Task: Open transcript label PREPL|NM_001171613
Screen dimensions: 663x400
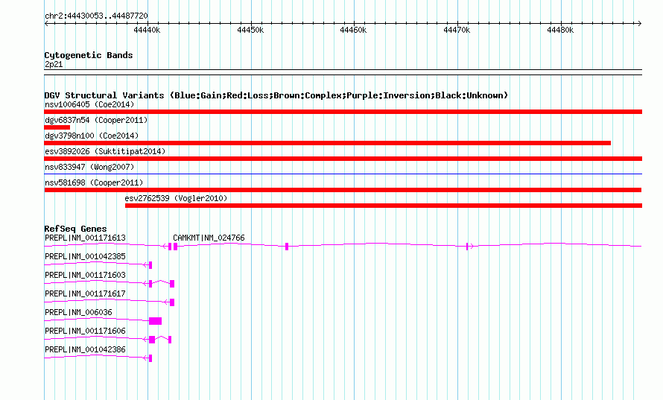Action: tap(86, 238)
